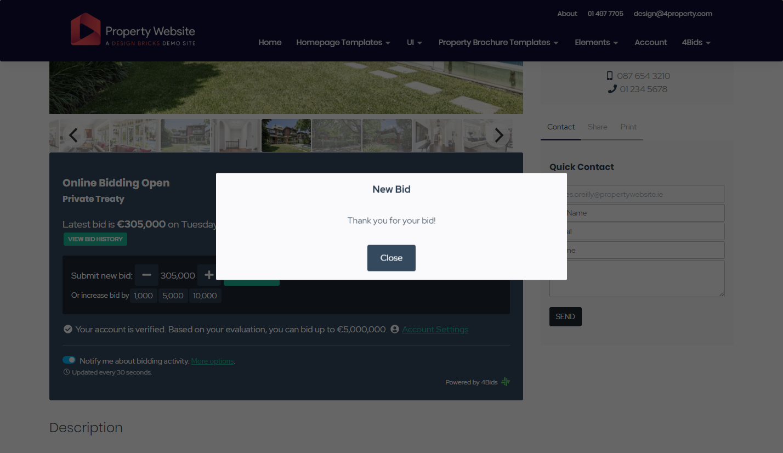
Task: Click the next gallery image arrow
Action: click(x=498, y=135)
